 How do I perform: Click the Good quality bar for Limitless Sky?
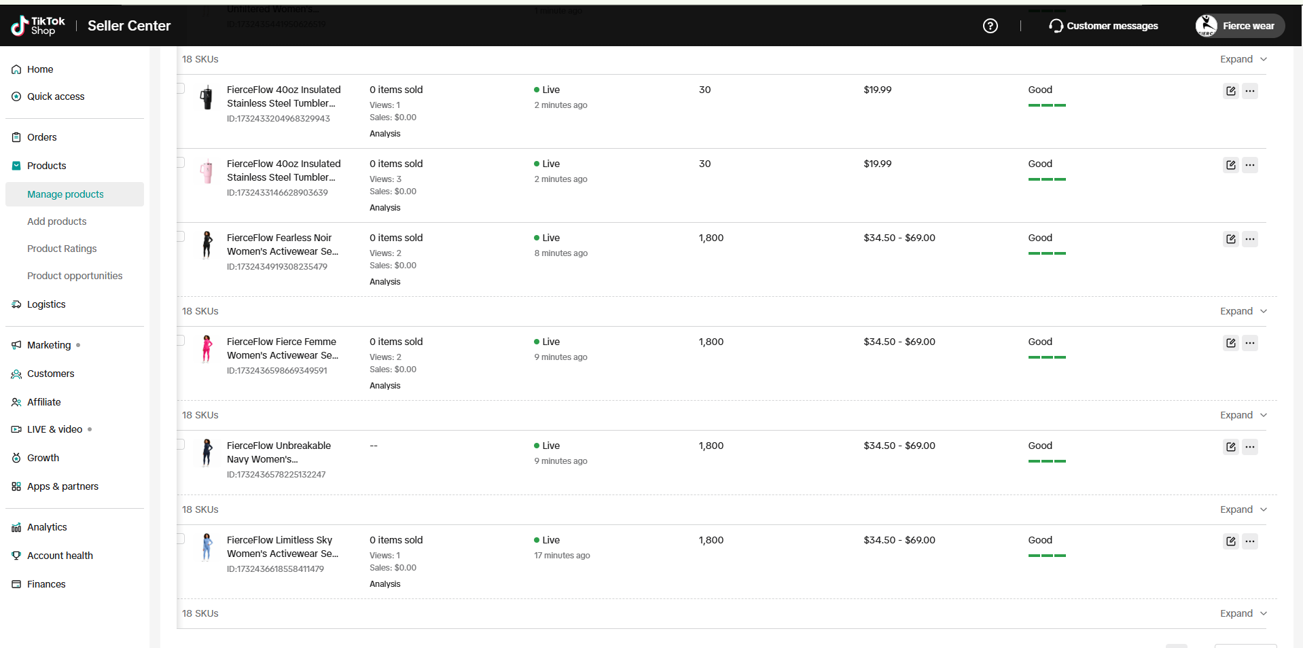click(1047, 556)
